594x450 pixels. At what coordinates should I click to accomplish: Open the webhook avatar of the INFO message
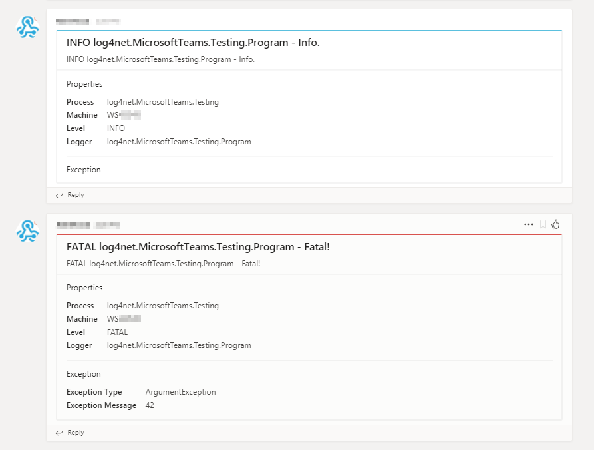coord(27,27)
